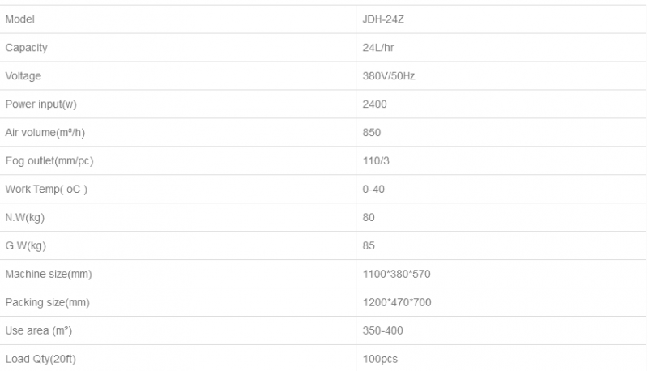
Task: Click the "Packing size(mm)" label
Action: 47,303
